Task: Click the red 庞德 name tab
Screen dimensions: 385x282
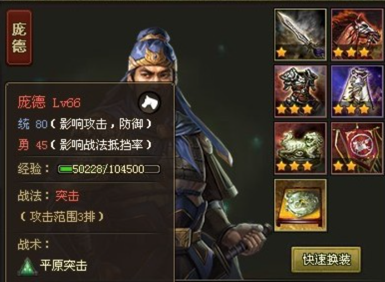Action: (19, 38)
